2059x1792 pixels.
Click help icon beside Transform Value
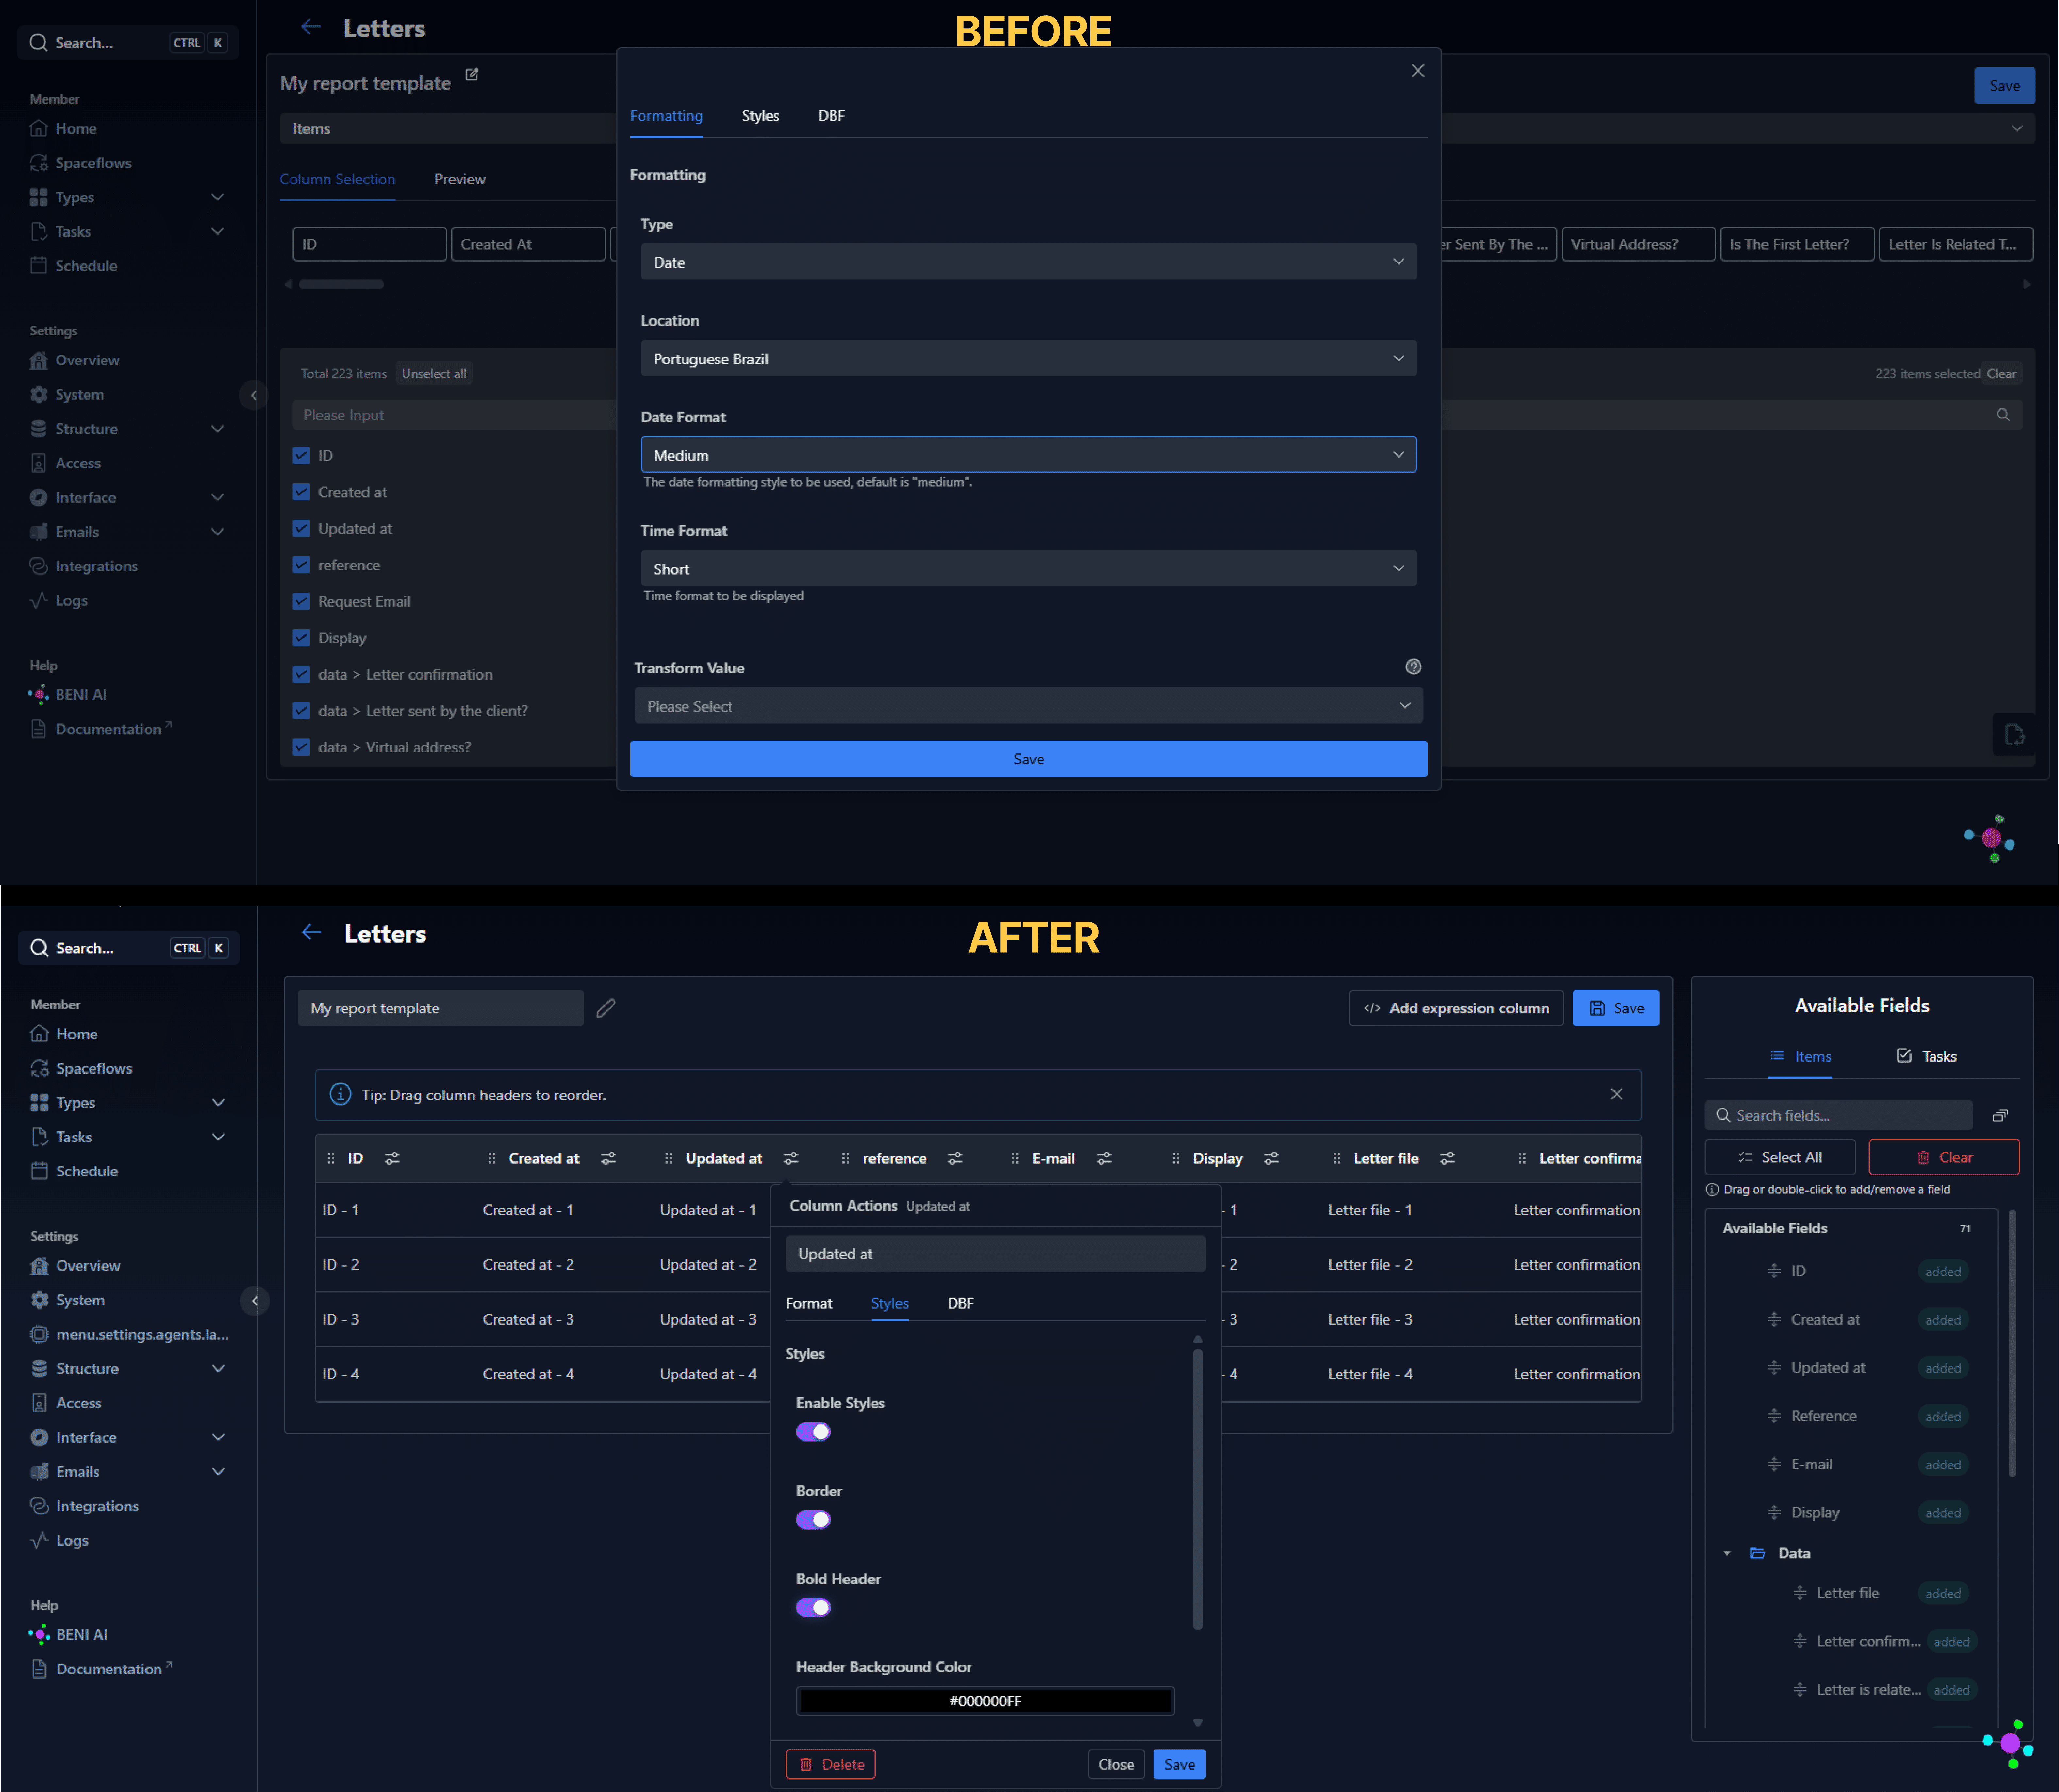pos(1413,667)
